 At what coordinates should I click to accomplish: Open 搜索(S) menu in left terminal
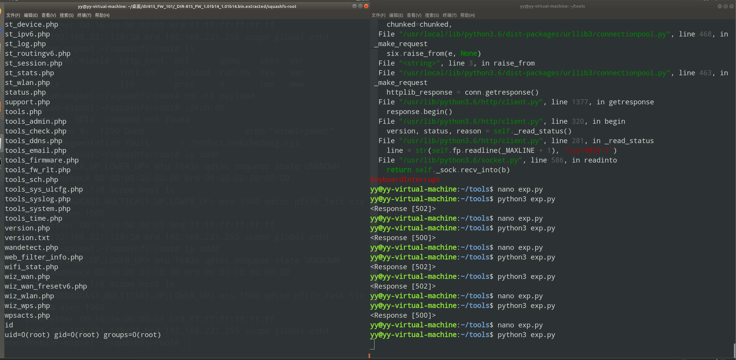coord(66,15)
